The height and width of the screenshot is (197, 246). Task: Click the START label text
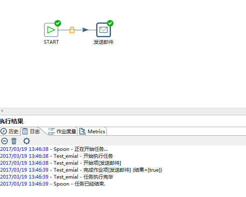(51, 42)
